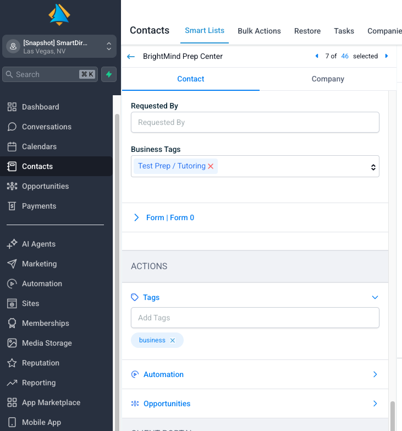Open the Sites icon in sidebar

pos(12,303)
